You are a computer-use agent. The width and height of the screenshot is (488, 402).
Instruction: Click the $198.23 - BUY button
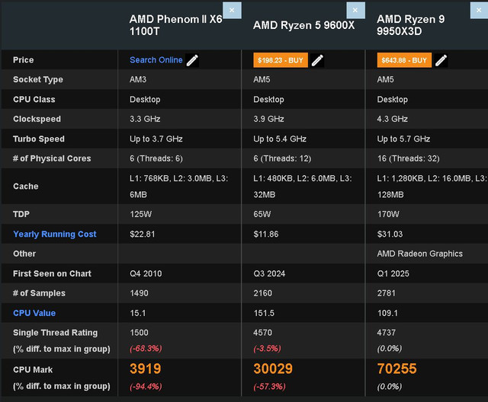(x=281, y=60)
